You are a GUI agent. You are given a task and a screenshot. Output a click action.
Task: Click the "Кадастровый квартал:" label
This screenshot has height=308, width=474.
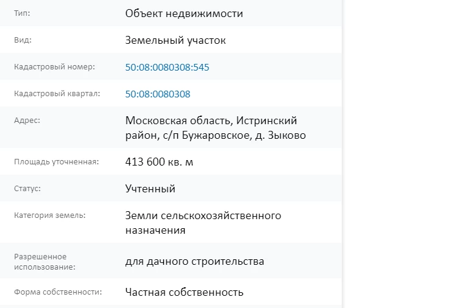pyautogui.click(x=57, y=94)
